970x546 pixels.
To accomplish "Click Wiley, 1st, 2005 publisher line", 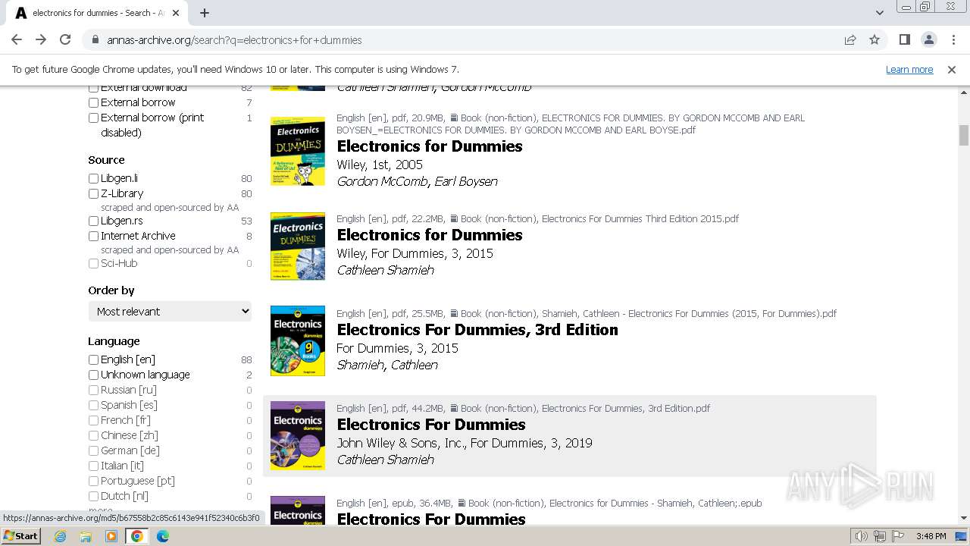I will click(380, 165).
